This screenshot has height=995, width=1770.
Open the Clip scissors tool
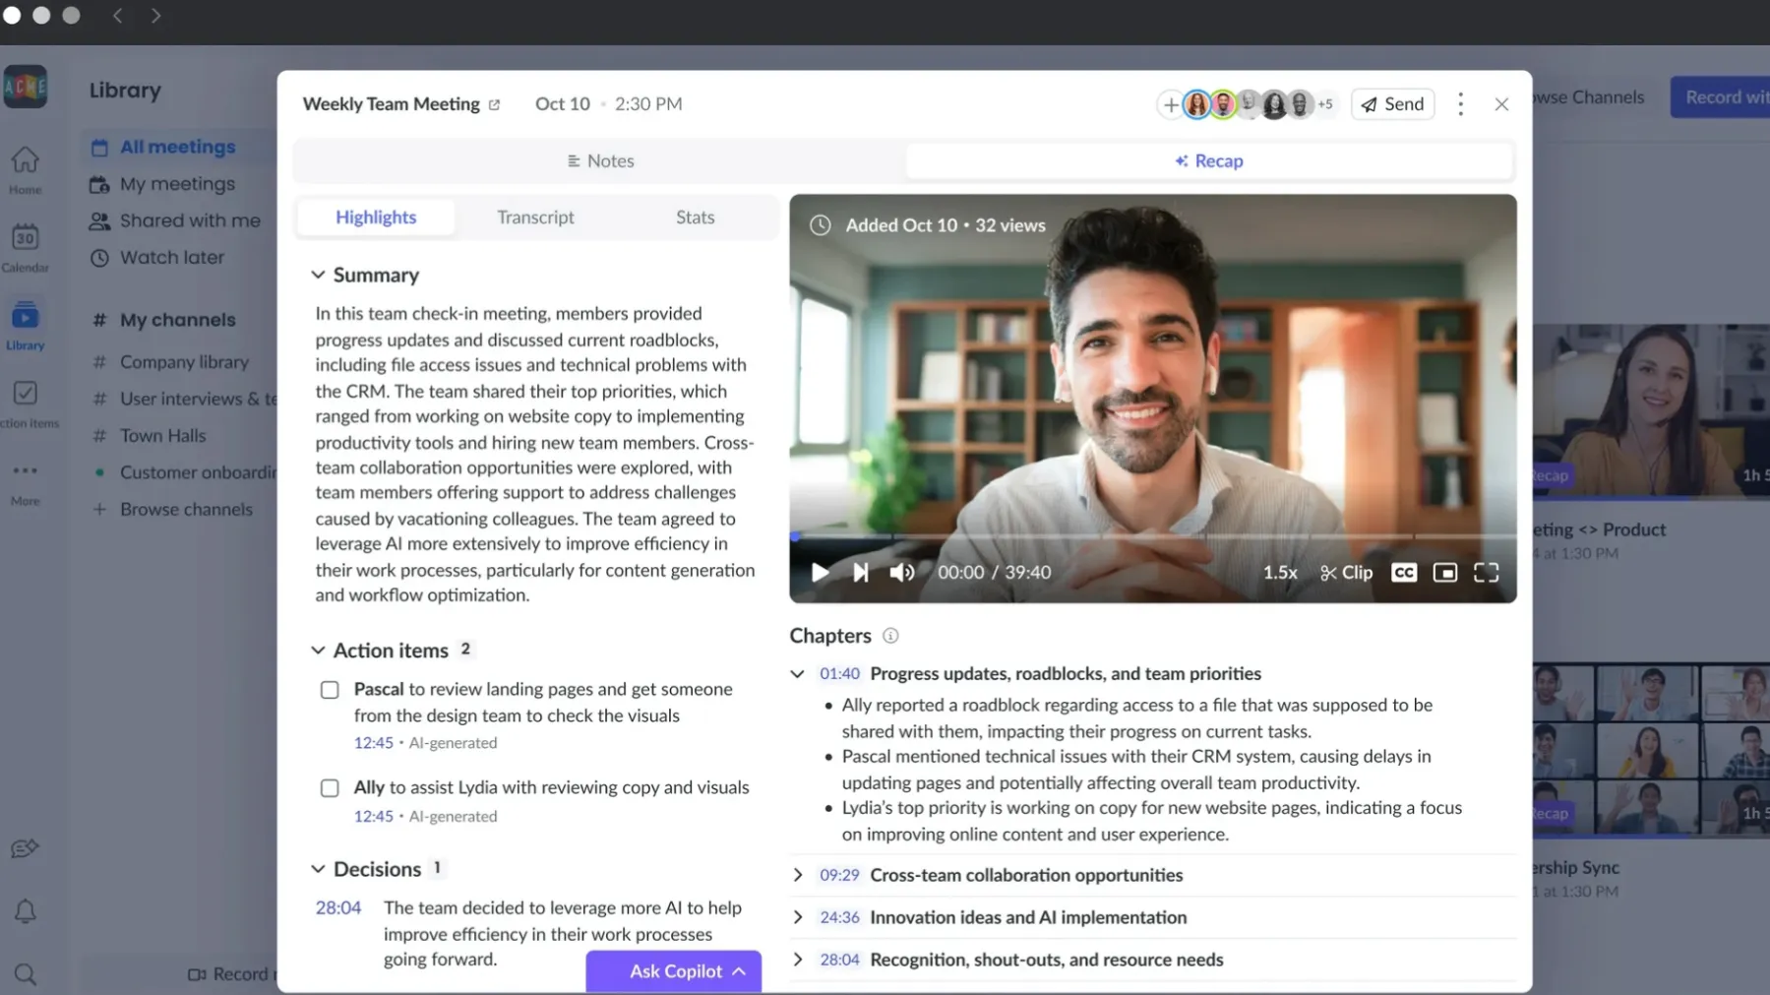(x=1346, y=572)
